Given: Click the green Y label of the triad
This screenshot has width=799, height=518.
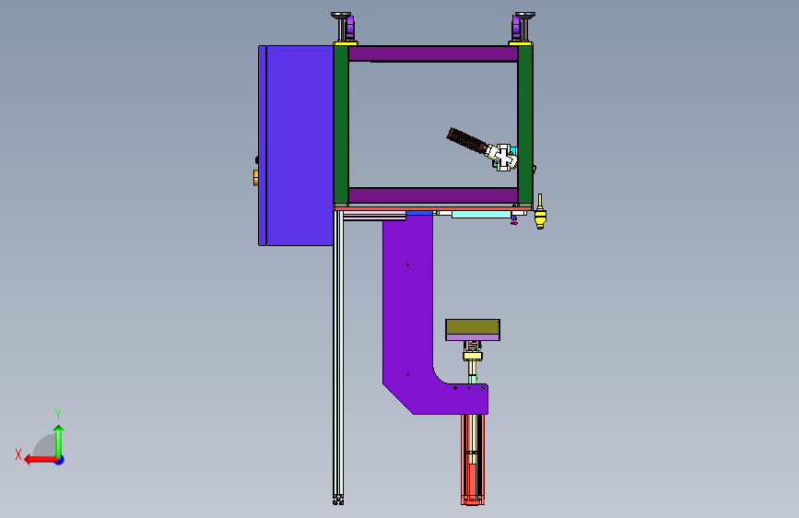Looking at the screenshot, I should (x=58, y=414).
